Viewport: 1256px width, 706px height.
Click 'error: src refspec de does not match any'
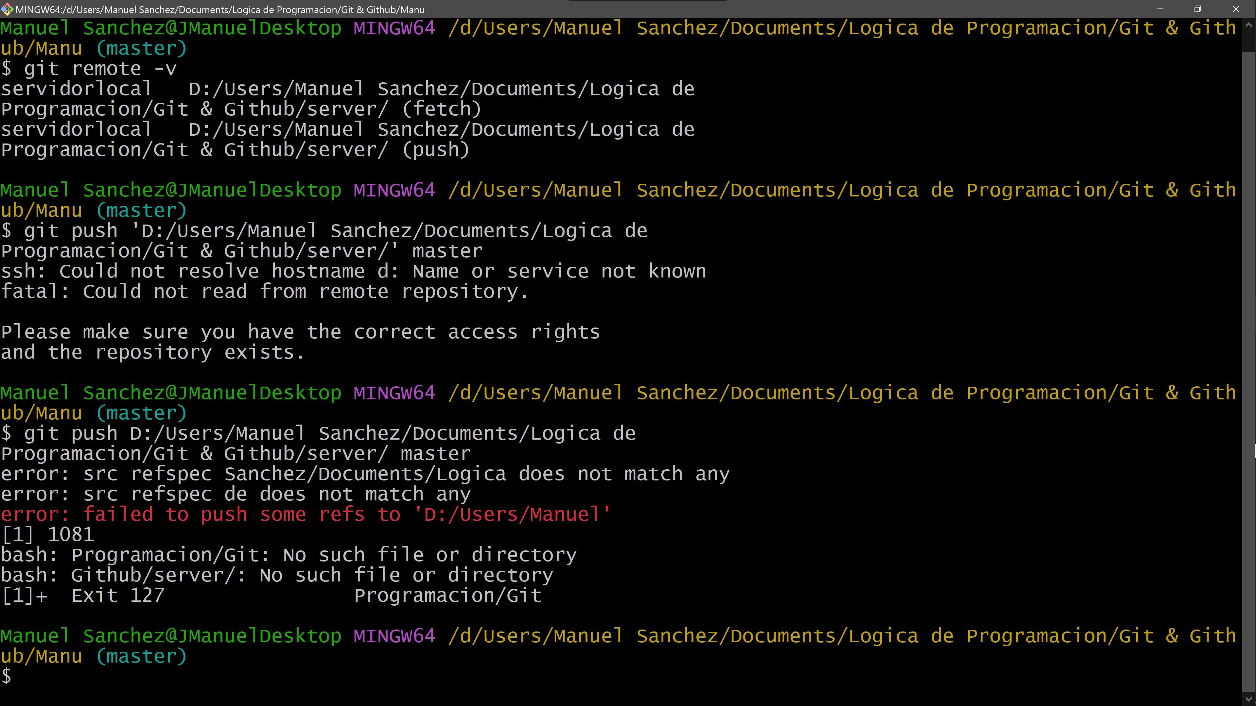tap(236, 494)
